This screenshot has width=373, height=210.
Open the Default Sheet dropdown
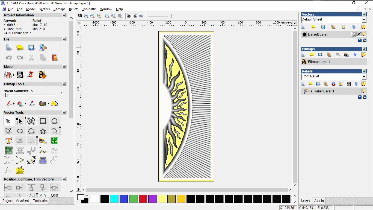(x=364, y=20)
